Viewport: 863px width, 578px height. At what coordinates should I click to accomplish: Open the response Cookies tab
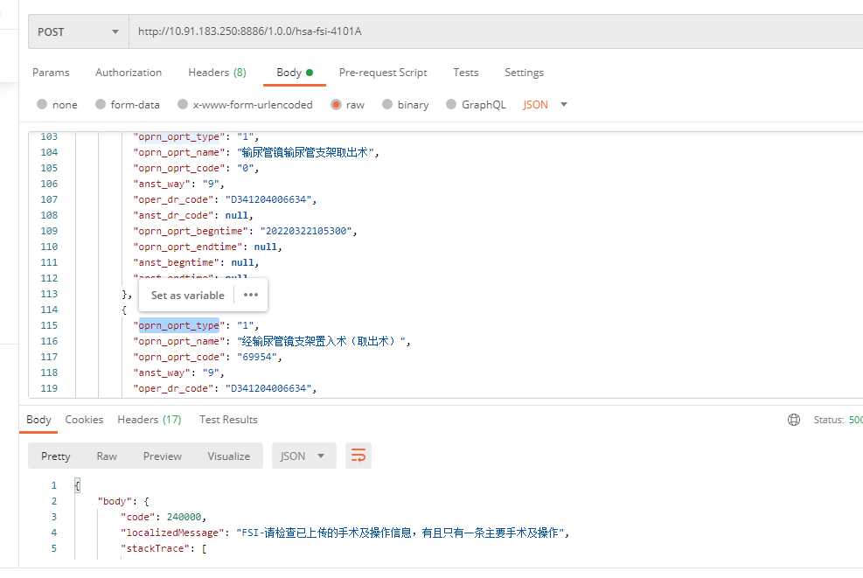(84, 420)
